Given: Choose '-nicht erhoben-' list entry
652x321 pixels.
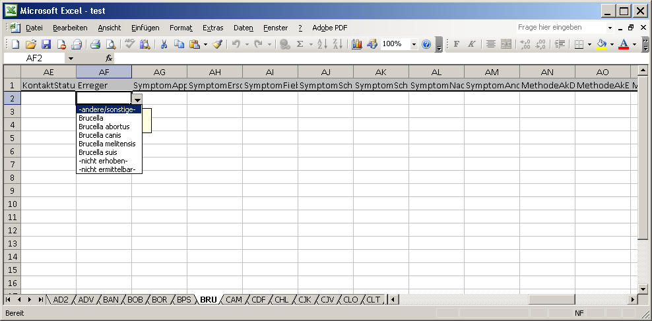Looking at the screenshot, I should coord(103,161).
